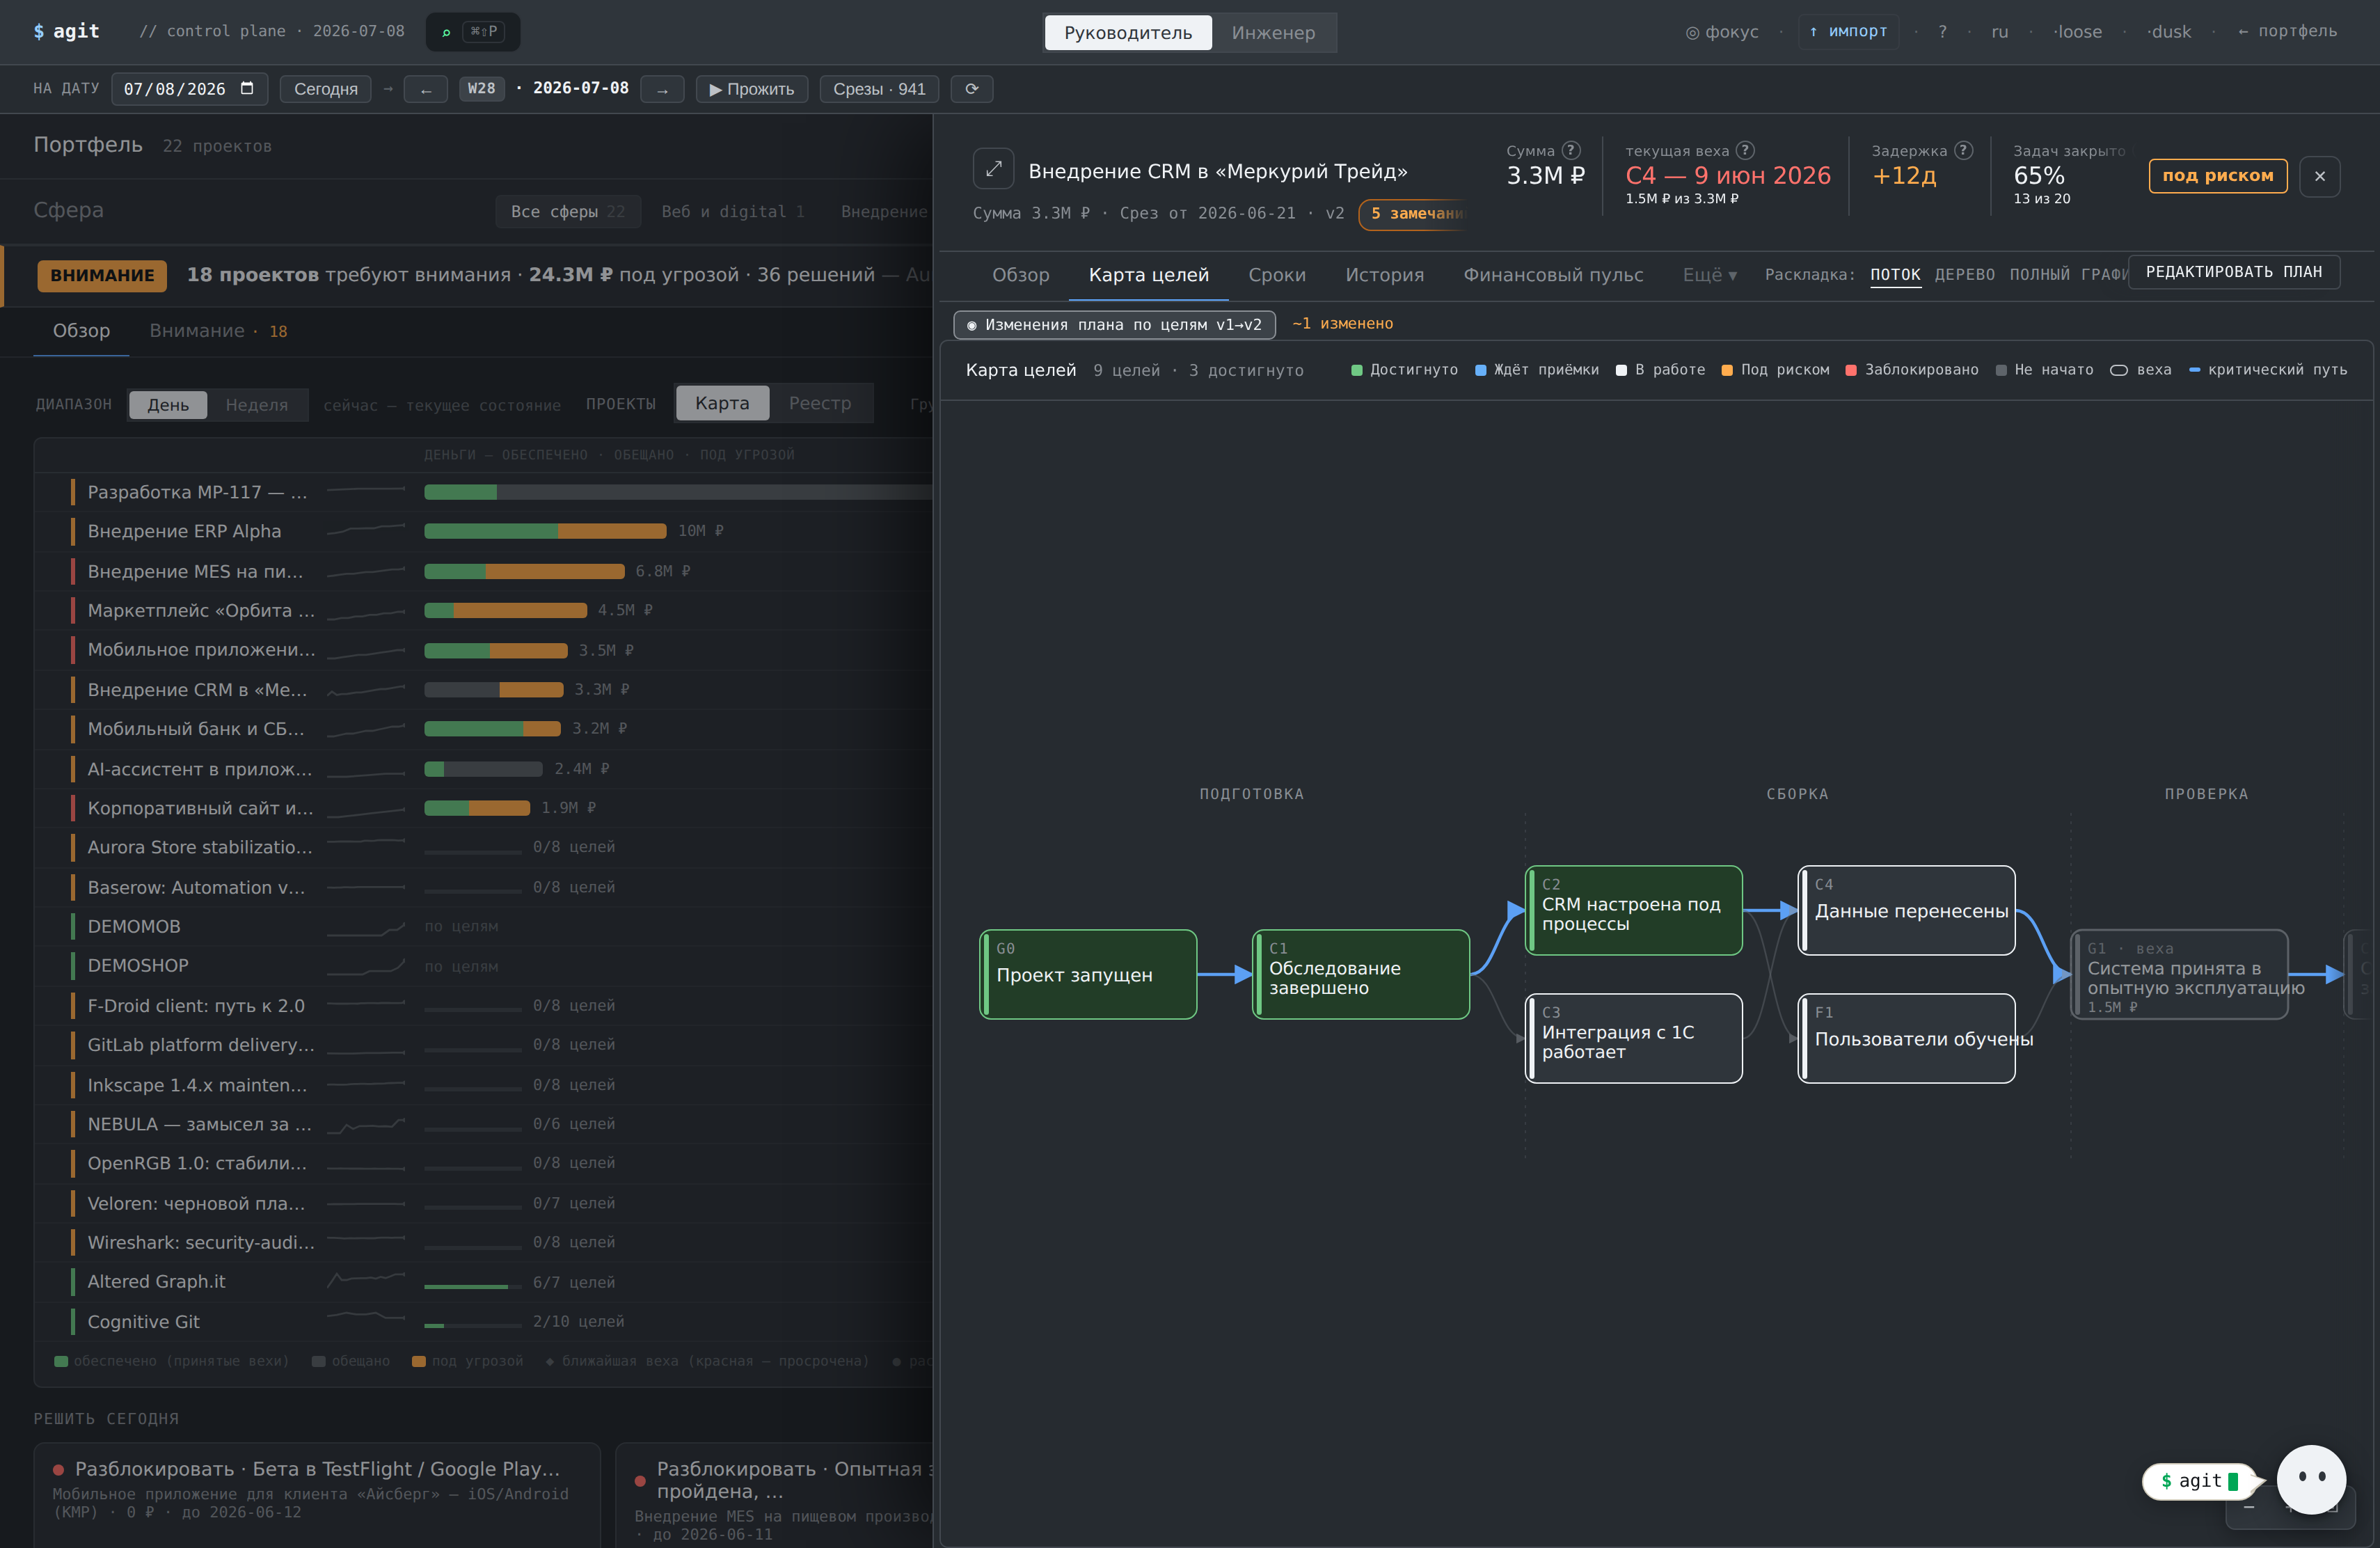The height and width of the screenshot is (1548, 2380).
Task: Go to next date with right arrow
Action: click(662, 89)
